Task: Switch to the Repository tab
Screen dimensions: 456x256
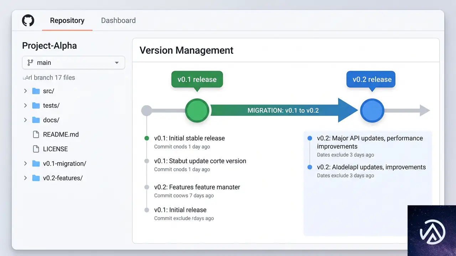Action: (67, 21)
